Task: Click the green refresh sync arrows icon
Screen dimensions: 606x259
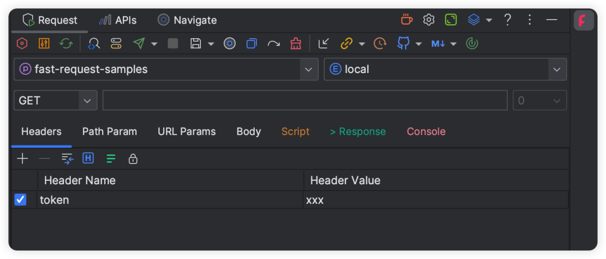Action: point(66,44)
